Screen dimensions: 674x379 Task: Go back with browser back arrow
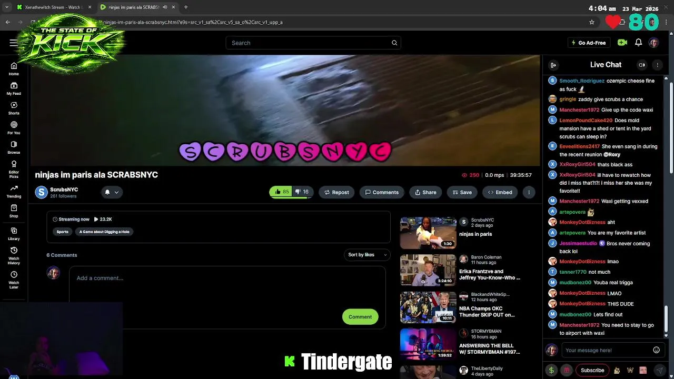(x=8, y=22)
